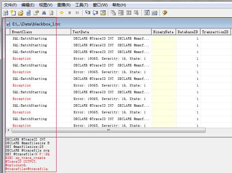Click the 'DECLARE @tracefile nva' line
Viewport: 232px width, 173px height.
tap(27, 151)
